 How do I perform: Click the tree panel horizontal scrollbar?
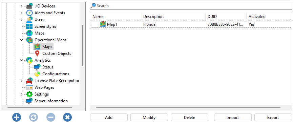pos(40,108)
